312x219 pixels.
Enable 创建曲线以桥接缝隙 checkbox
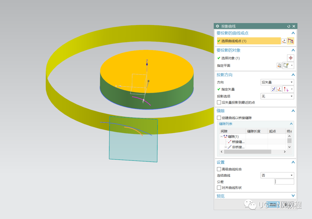pyautogui.click(x=219, y=118)
